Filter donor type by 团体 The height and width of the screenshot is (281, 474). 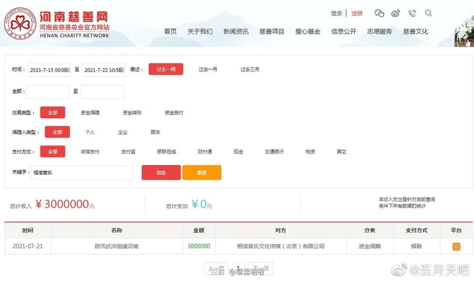point(155,132)
